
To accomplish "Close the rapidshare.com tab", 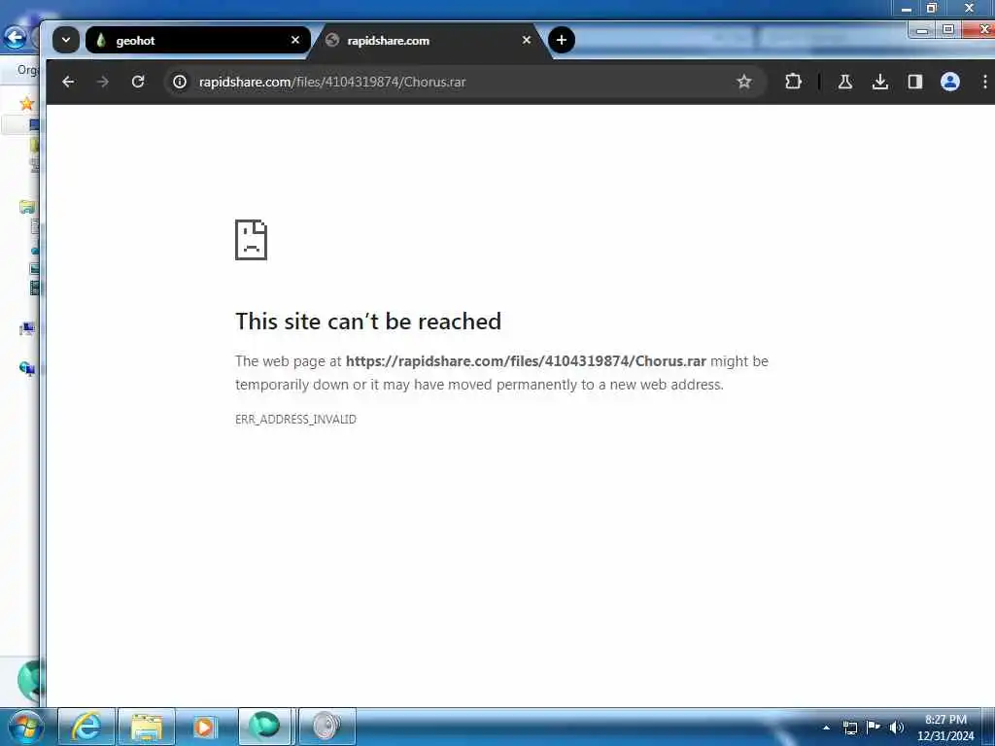I will [526, 40].
